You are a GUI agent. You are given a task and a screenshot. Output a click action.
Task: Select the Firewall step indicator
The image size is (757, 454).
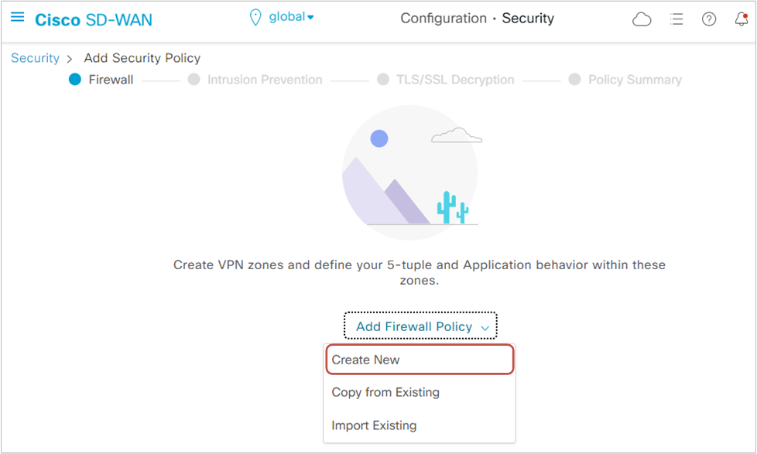pyautogui.click(x=101, y=80)
